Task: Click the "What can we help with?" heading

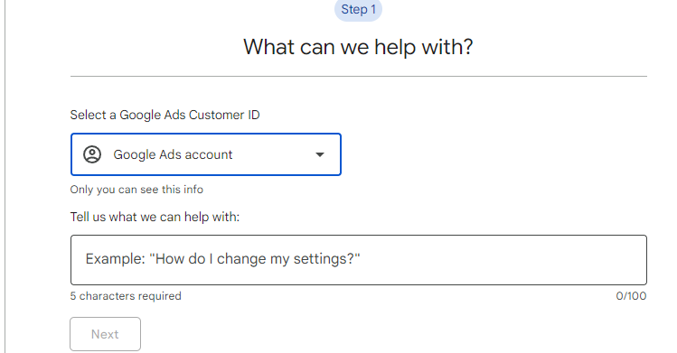Action: (358, 47)
